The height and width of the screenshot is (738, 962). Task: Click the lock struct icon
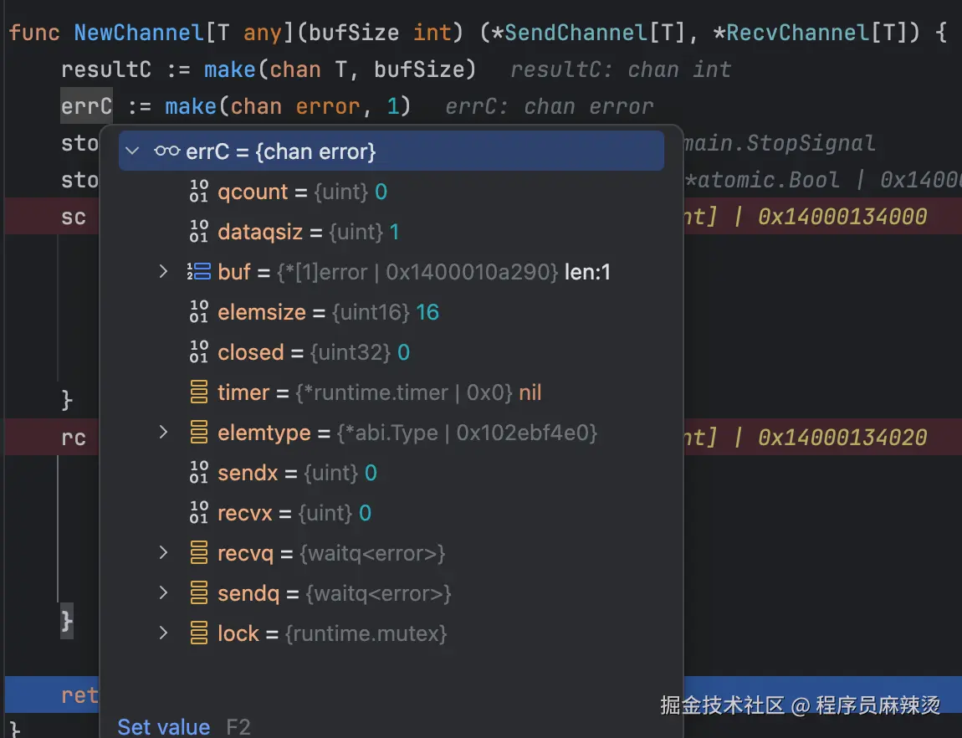(x=199, y=633)
